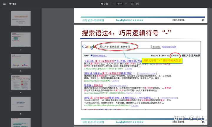Click the Search button in slide
Image resolution: width=212 pixels, height=127 pixels.
156,47
